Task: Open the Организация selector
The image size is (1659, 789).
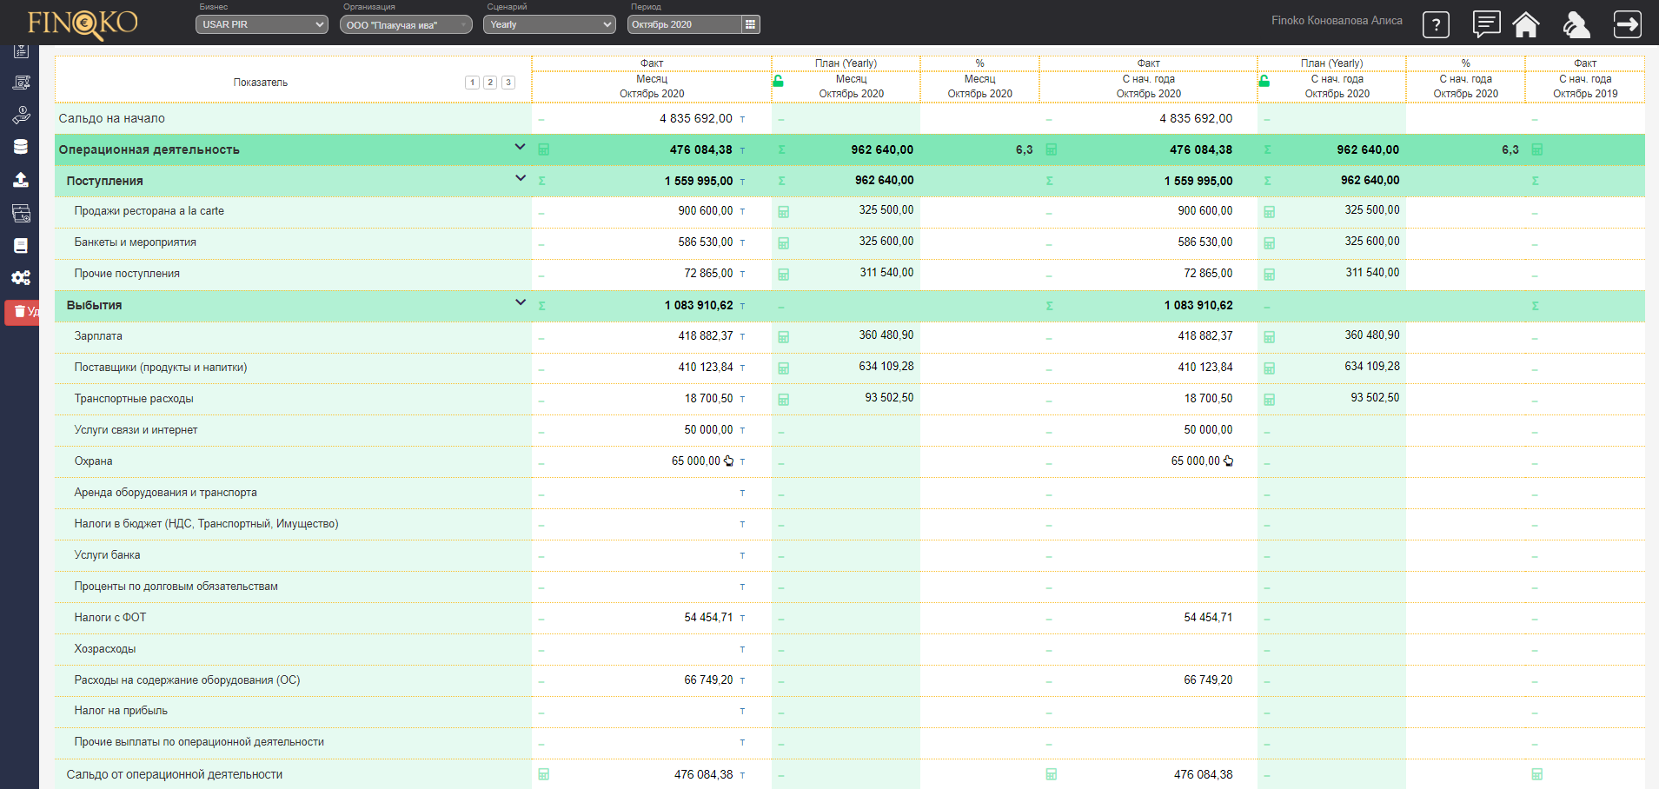Action: pos(405,24)
